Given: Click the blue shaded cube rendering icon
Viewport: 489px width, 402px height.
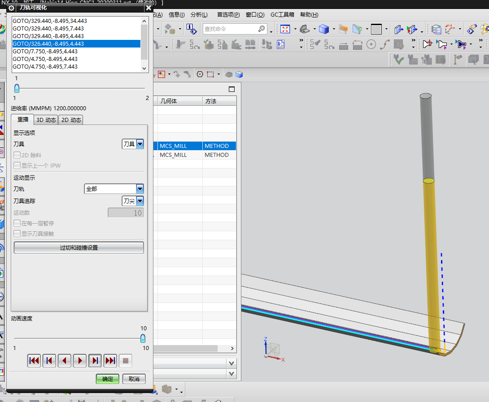Looking at the screenshot, I should pos(324,29).
